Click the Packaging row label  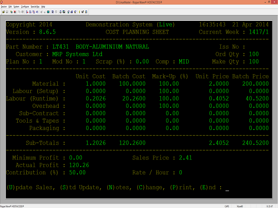(x=44, y=128)
